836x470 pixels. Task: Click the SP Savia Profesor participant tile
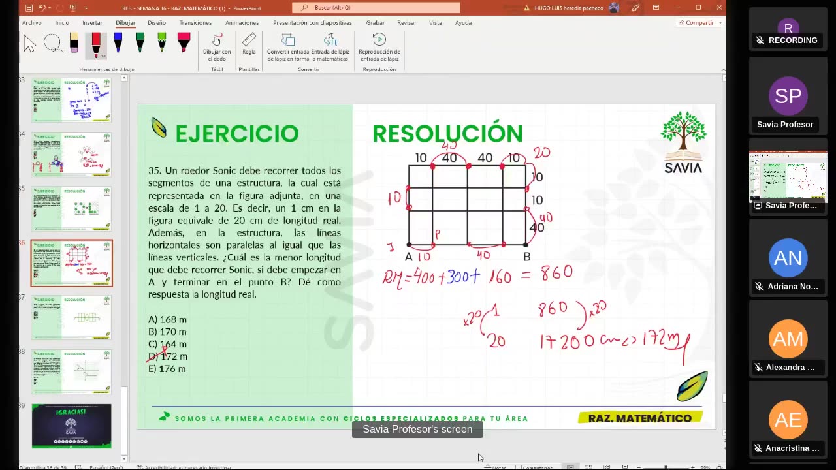click(788, 97)
